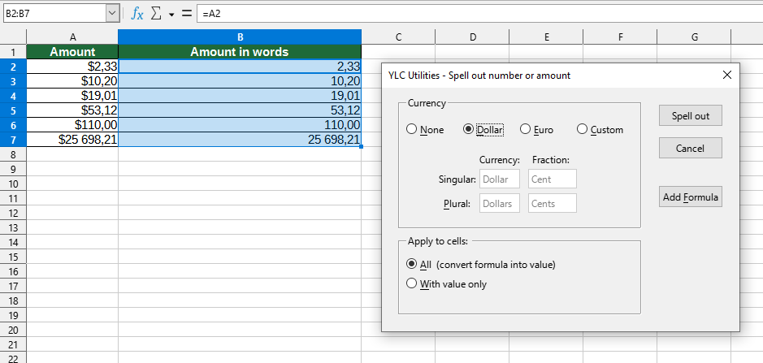Screen dimensions: 763x363
Task: Select column B header
Action: 240,37
